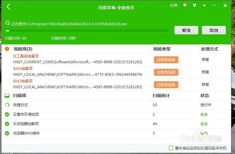Click the scan count 10 for 快捷方式
Image resolution: width=235 pixels, height=154 pixels.
coord(155,105)
